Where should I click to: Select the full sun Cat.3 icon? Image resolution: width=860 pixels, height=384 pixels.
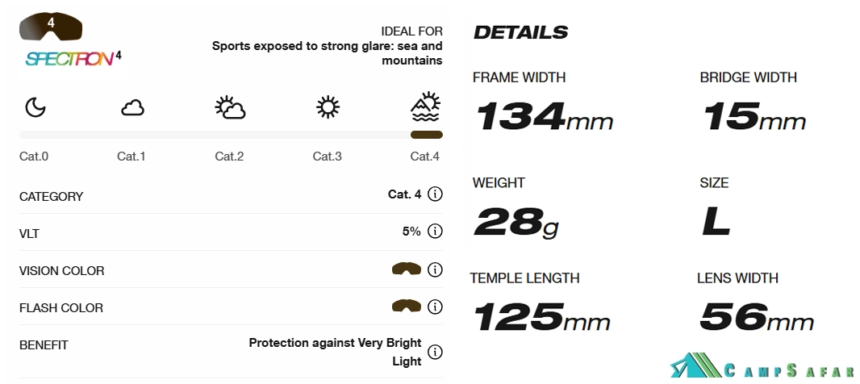[x=328, y=107]
